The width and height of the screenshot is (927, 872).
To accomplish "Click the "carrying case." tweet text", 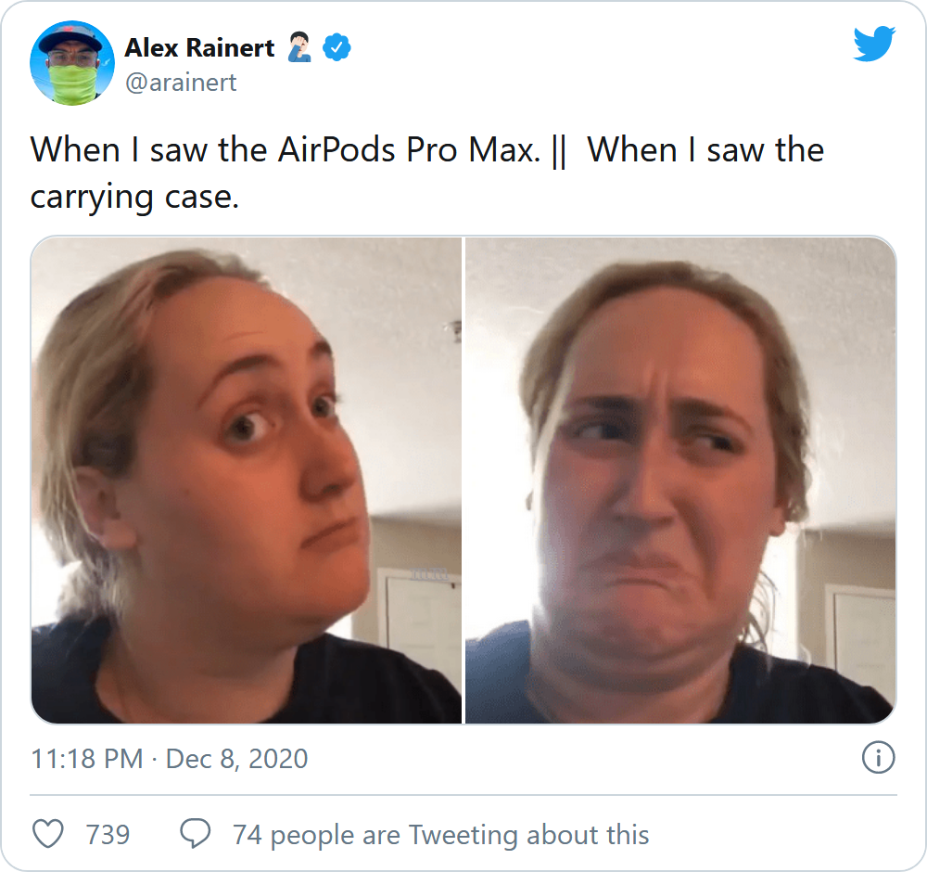I will (134, 197).
